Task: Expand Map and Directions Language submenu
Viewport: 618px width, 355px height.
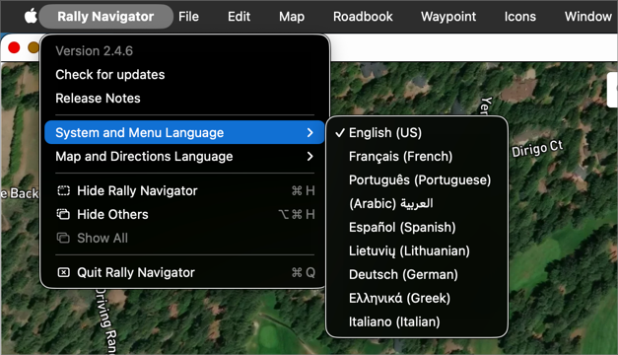Action: (184, 156)
